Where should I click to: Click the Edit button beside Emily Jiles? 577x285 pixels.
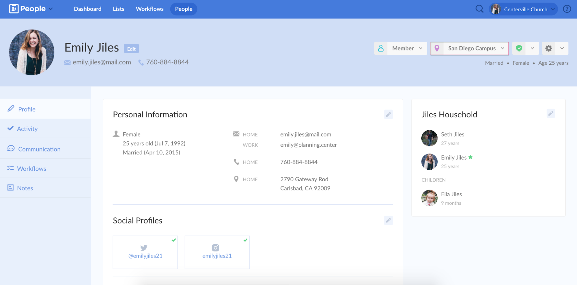(131, 49)
